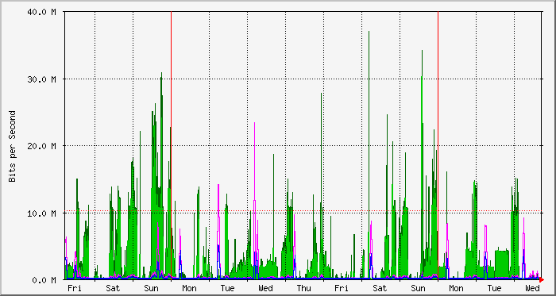Click the first Sat day label
556x296 pixels.
(x=113, y=288)
